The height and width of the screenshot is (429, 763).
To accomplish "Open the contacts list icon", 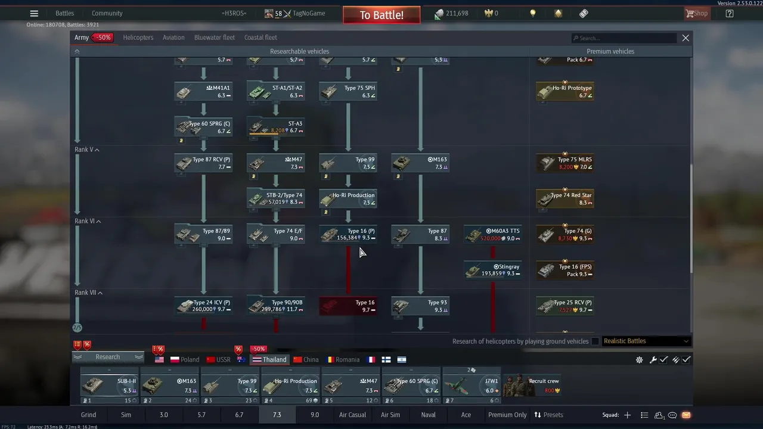I will coord(644,415).
